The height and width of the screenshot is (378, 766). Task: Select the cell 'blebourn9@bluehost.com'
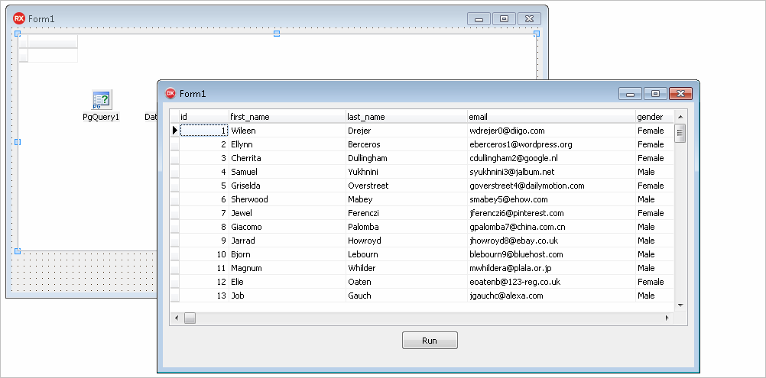(551, 254)
